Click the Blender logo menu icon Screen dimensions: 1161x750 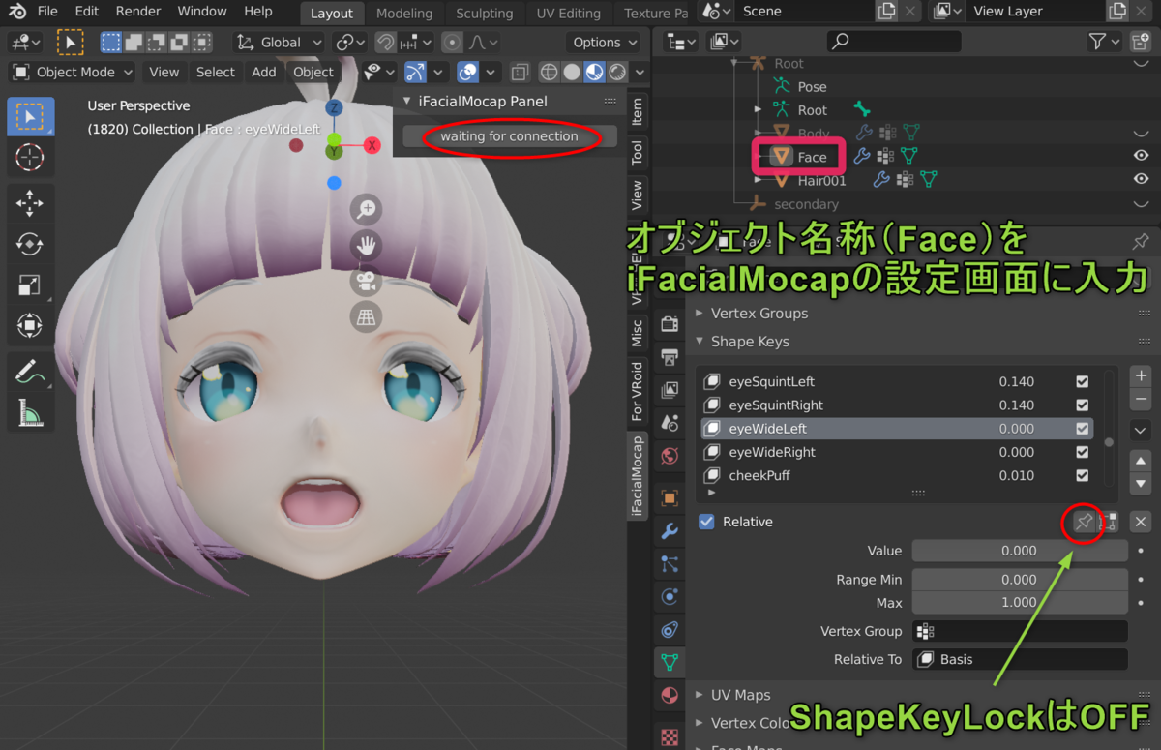[x=17, y=12]
